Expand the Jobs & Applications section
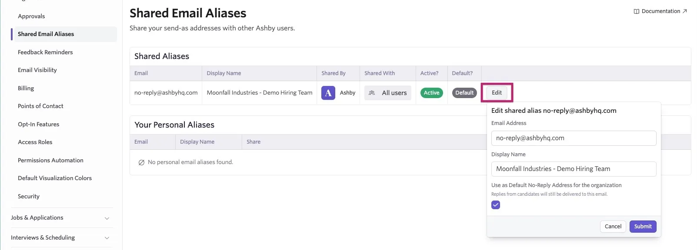Screen dimensions: 697x250 [61, 218]
